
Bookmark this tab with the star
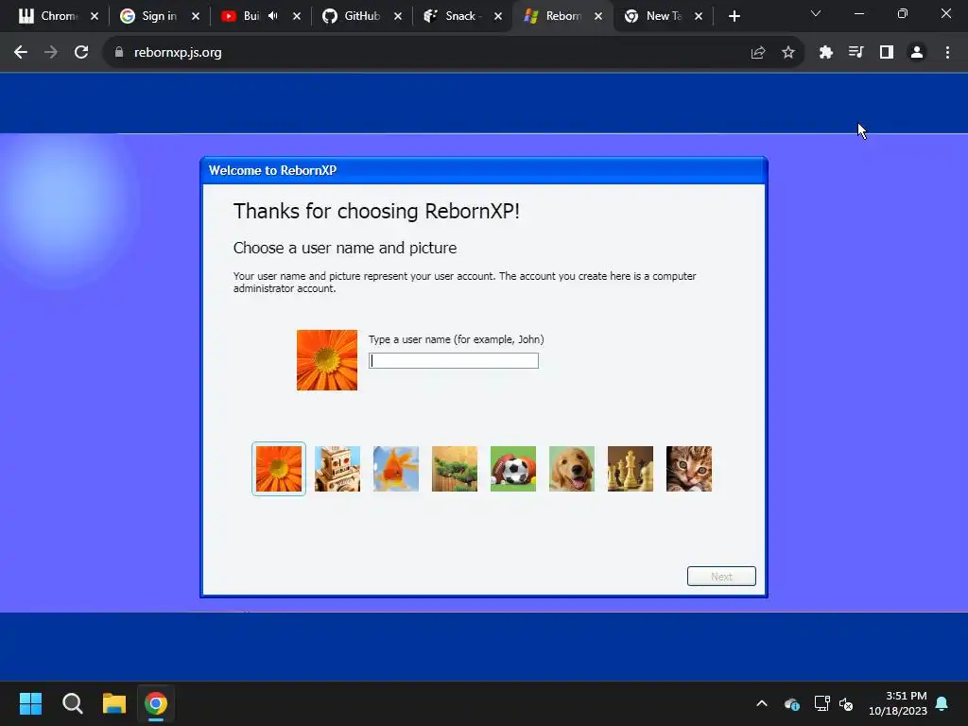tap(788, 53)
